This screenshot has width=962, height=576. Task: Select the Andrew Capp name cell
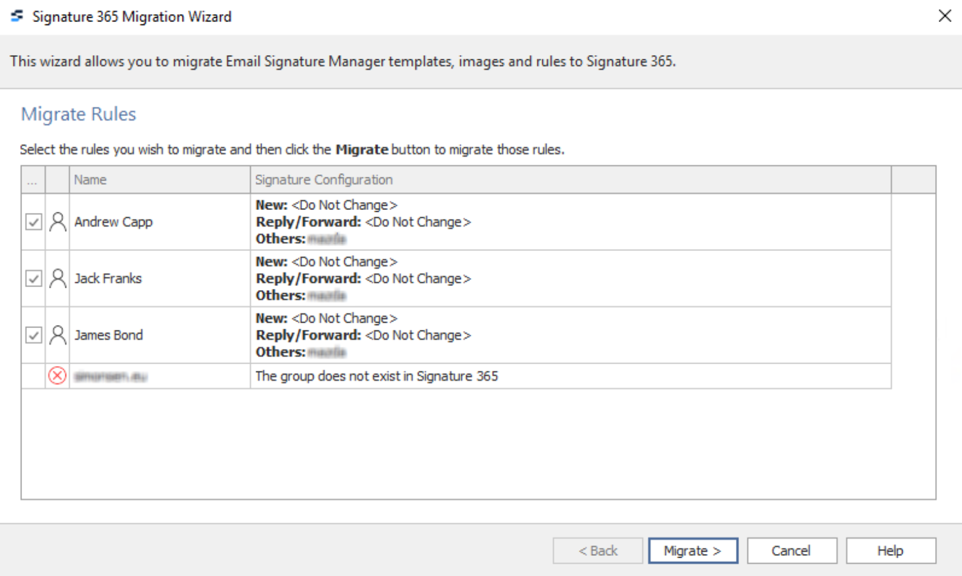[159, 222]
